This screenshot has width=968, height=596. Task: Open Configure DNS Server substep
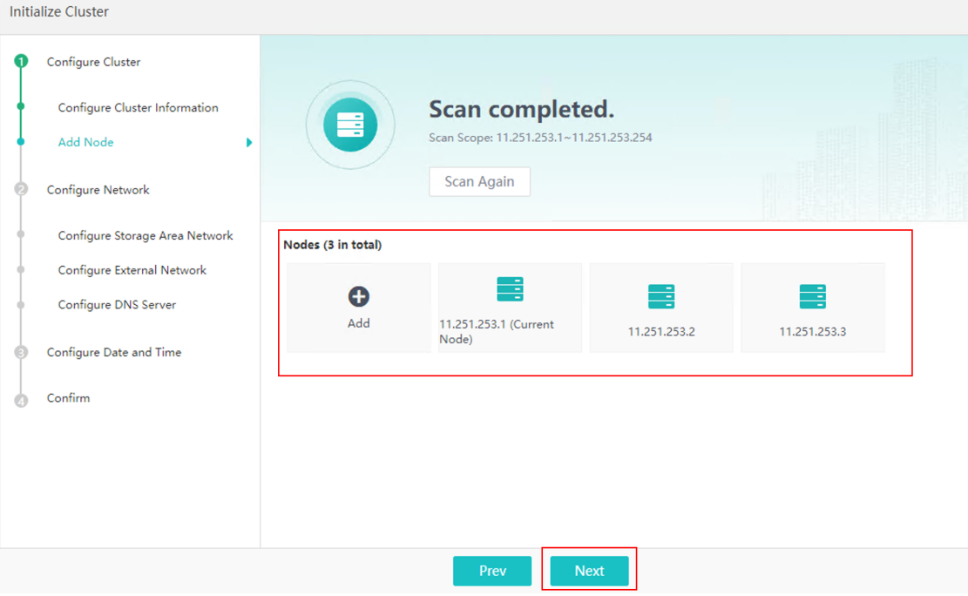pos(118,304)
